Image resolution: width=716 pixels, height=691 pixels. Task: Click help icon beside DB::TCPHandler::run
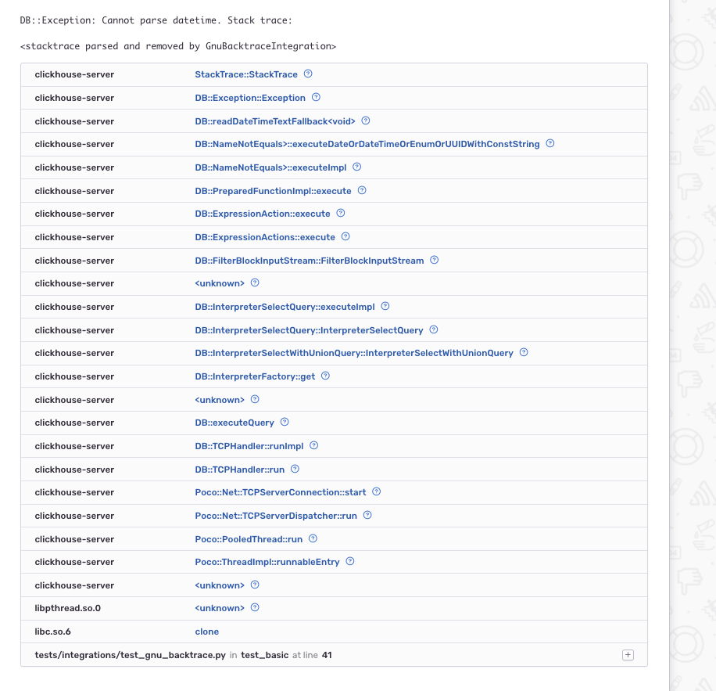point(295,469)
